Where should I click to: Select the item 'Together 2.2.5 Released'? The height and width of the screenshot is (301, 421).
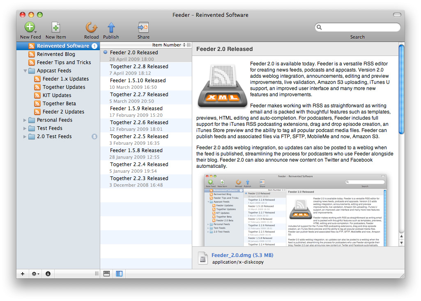point(146,139)
